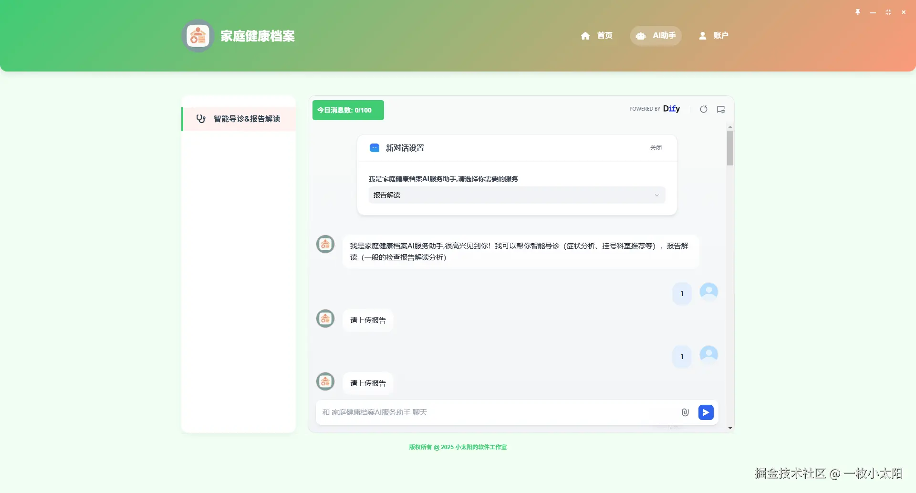Open the chat settings icon beside refresh
This screenshot has width=916, height=493.
point(720,109)
